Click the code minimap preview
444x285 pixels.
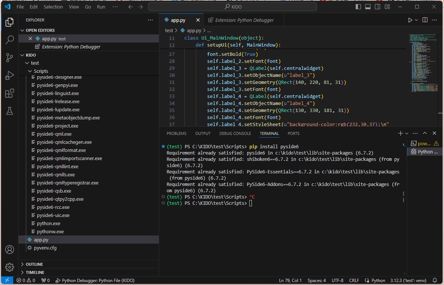point(421,63)
